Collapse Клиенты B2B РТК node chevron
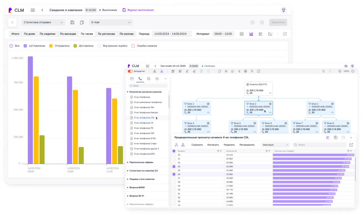 pos(270,93)
